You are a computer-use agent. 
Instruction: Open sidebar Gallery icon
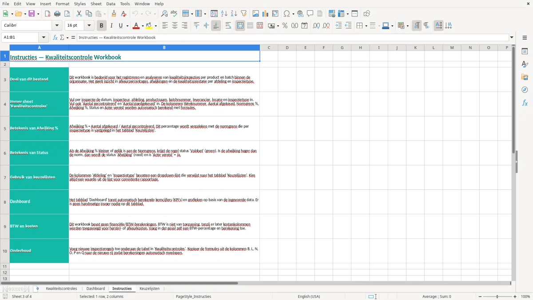[525, 77]
